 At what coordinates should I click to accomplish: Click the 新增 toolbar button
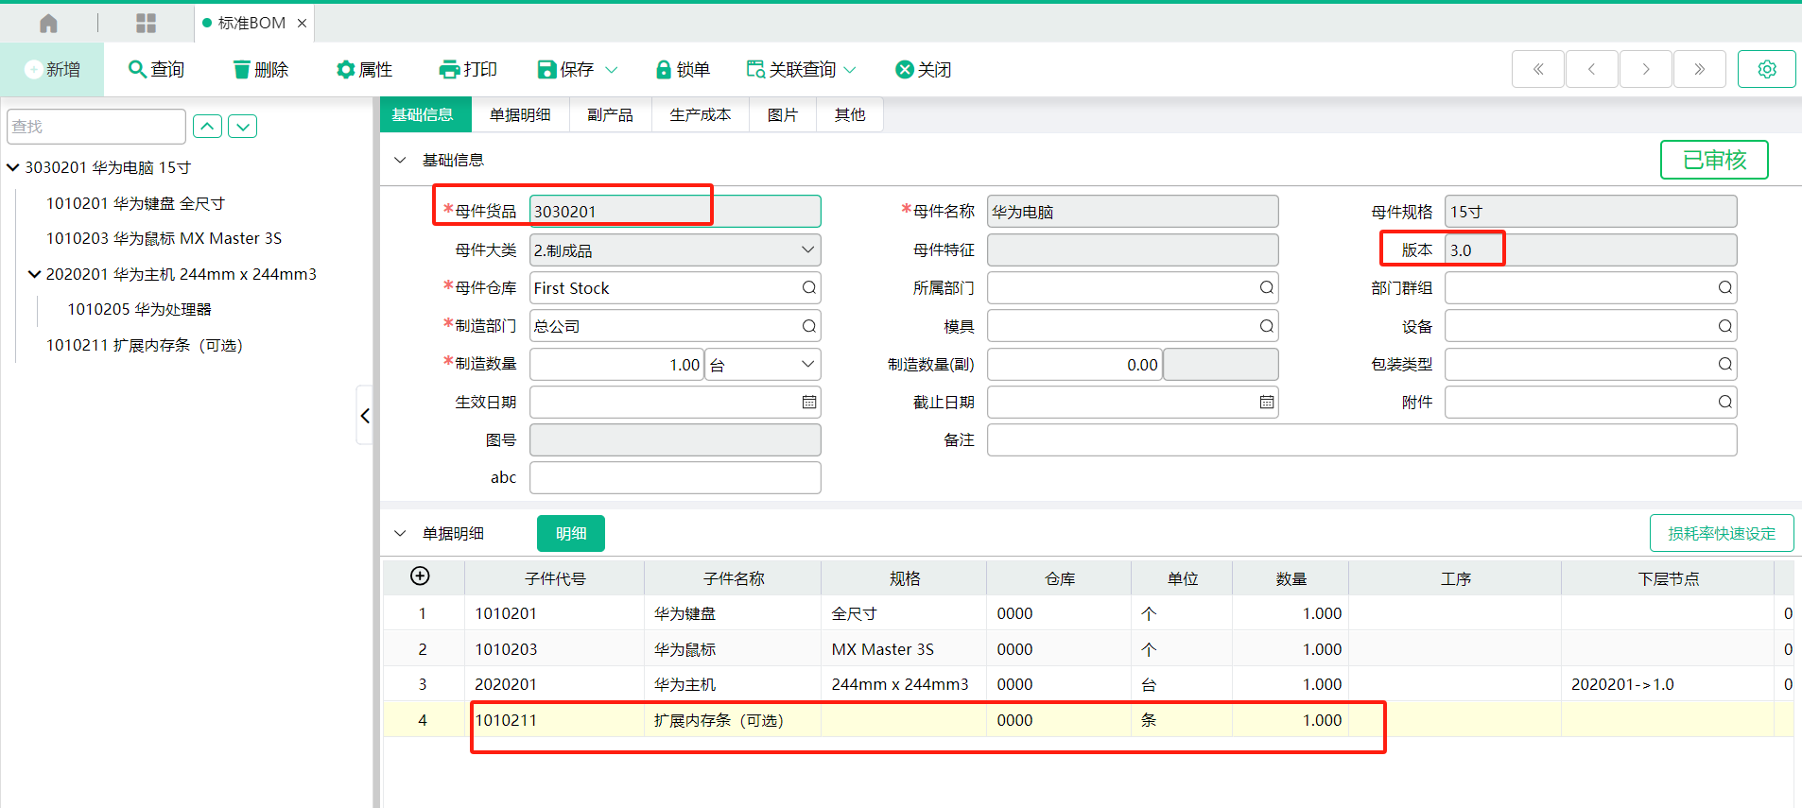point(52,69)
